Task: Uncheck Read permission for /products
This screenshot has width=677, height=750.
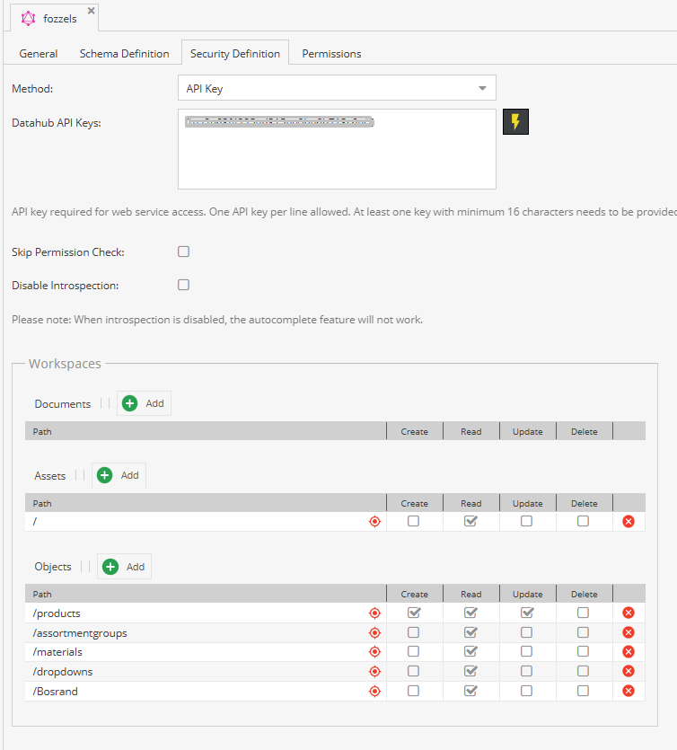Action: [470, 613]
